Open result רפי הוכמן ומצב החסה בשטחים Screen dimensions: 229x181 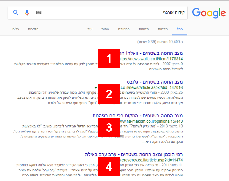point(134,154)
